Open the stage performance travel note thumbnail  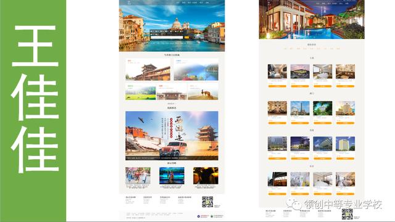pyautogui.click(x=172, y=176)
